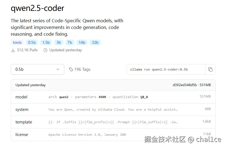Select the tools tag

click(17, 42)
